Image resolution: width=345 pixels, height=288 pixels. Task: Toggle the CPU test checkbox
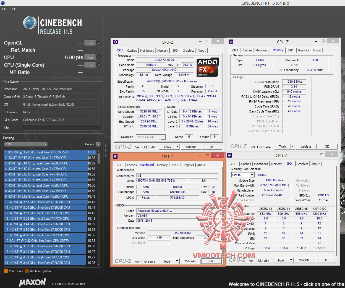[x=99, y=57]
